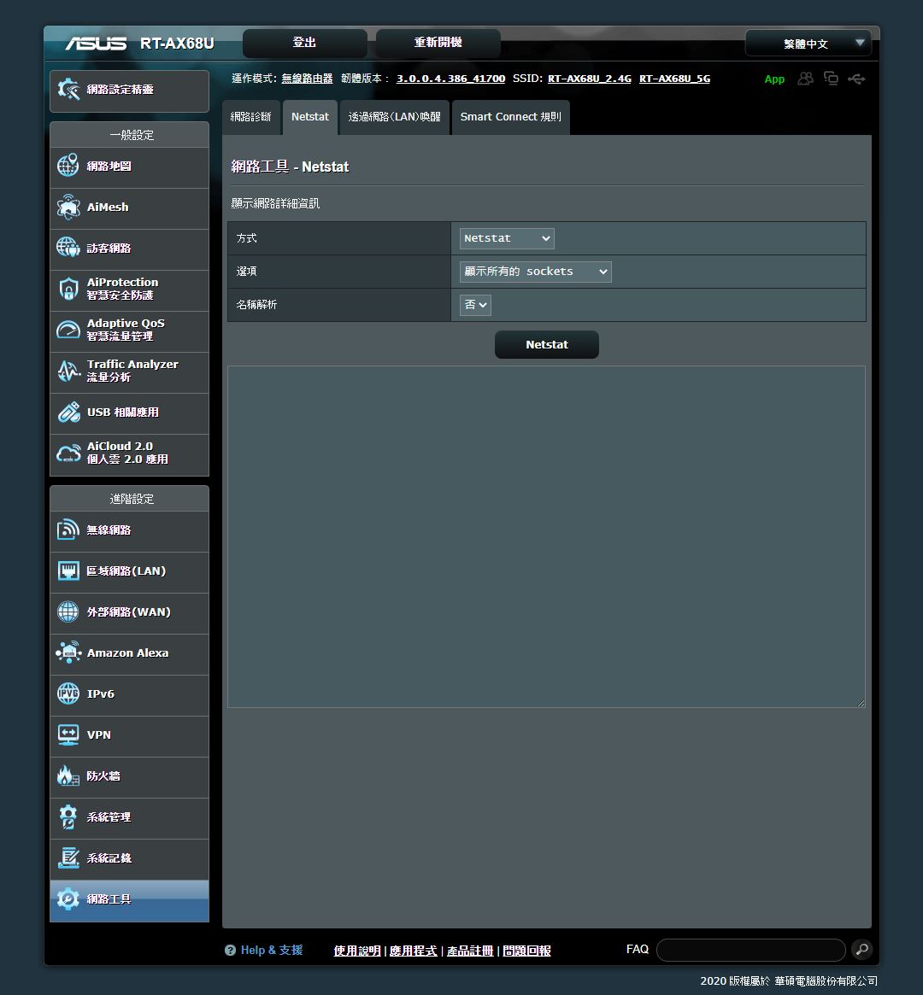Click the green App link
This screenshot has height=995, width=923.
(x=774, y=79)
